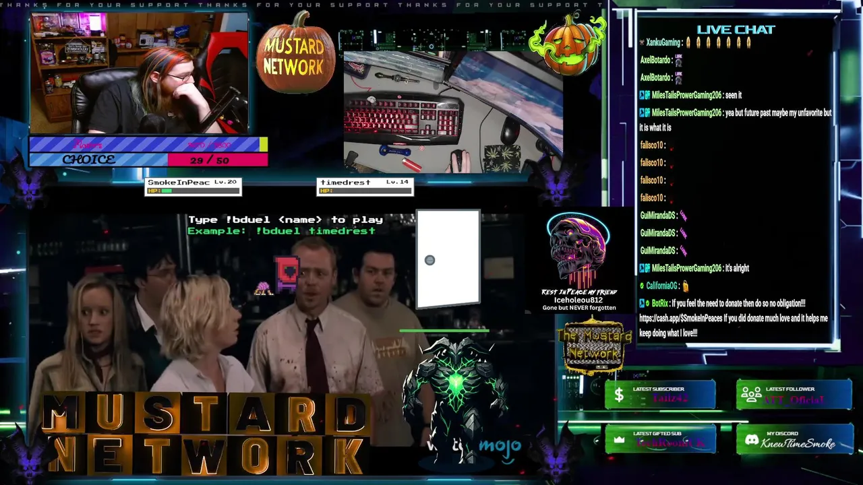Click the Mustard Network pumpkin logo
Viewport: 863px width, 485px height.
tap(295, 53)
